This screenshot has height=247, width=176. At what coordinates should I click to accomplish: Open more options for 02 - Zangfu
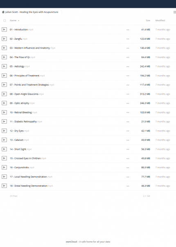(x=128, y=39)
